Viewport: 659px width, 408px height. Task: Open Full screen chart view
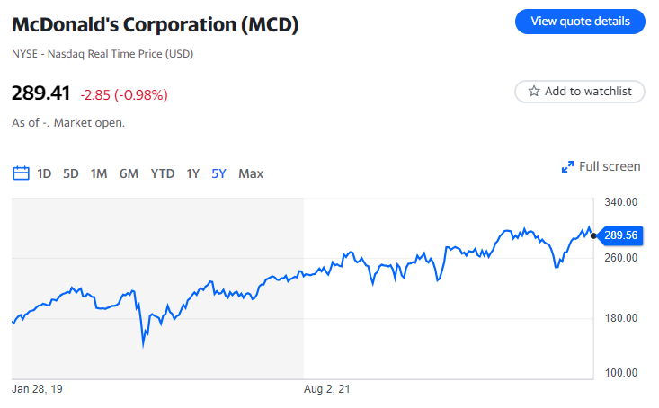[x=609, y=166]
